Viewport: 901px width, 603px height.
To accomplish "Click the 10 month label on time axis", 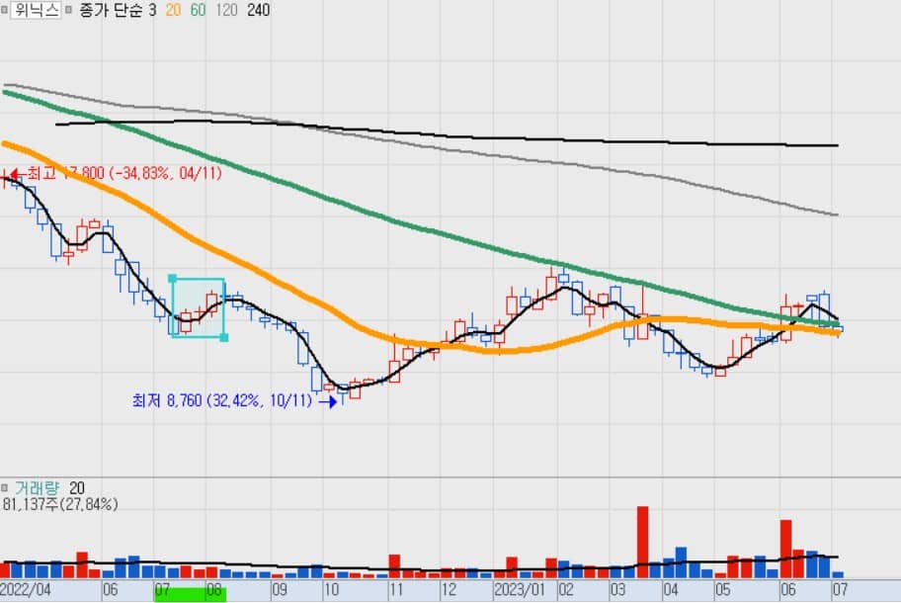I will [x=331, y=590].
